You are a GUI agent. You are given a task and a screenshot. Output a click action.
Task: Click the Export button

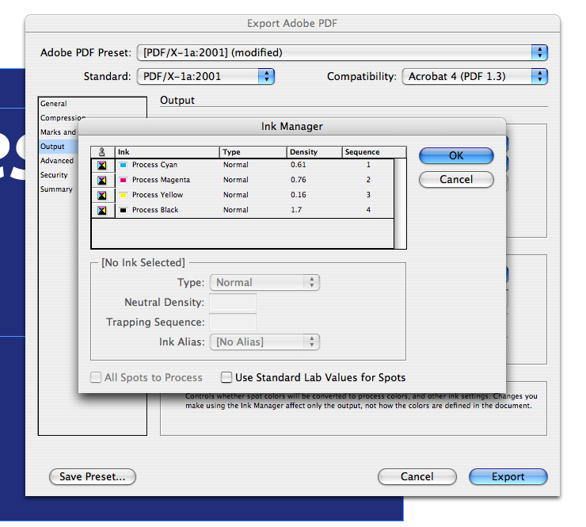point(508,476)
